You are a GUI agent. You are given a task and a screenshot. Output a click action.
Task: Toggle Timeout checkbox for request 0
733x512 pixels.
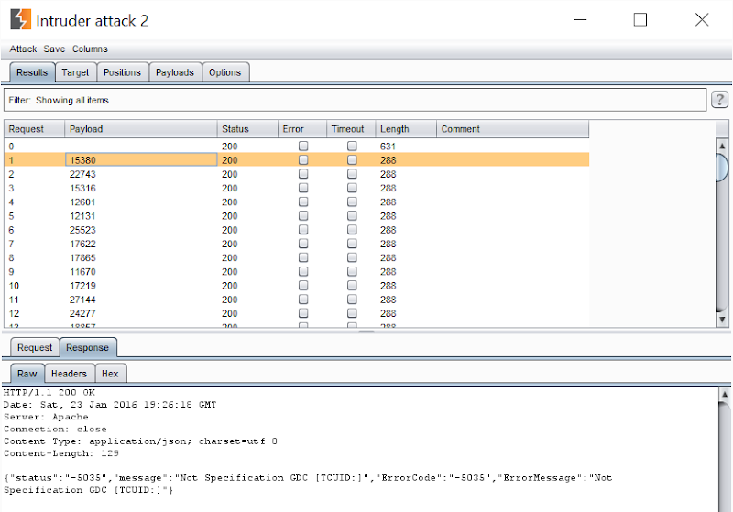[x=352, y=147]
